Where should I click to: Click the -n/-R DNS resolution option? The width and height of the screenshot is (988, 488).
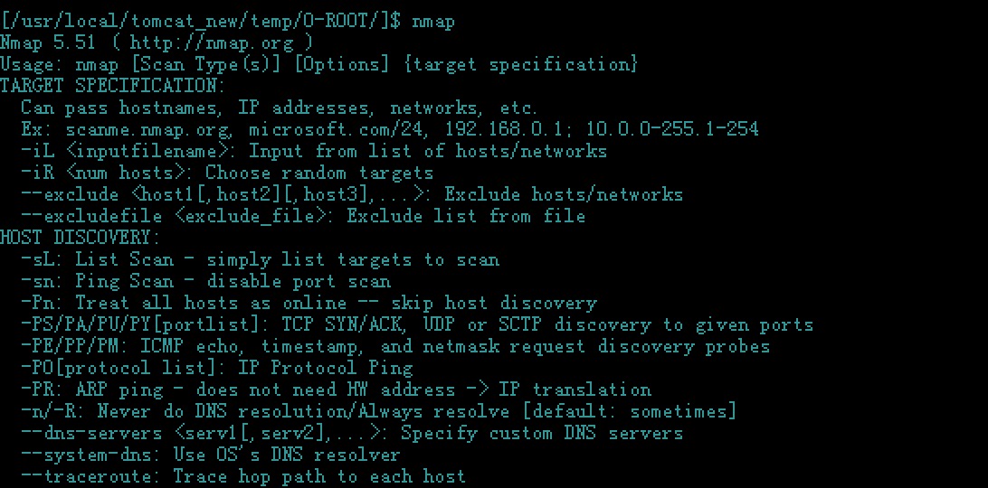[x=379, y=411]
